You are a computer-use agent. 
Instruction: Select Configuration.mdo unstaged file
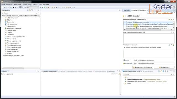tap(148, 26)
